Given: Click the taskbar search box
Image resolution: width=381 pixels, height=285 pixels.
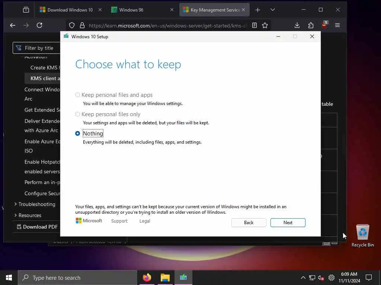Looking at the screenshot, I should pyautogui.click(x=77, y=278).
